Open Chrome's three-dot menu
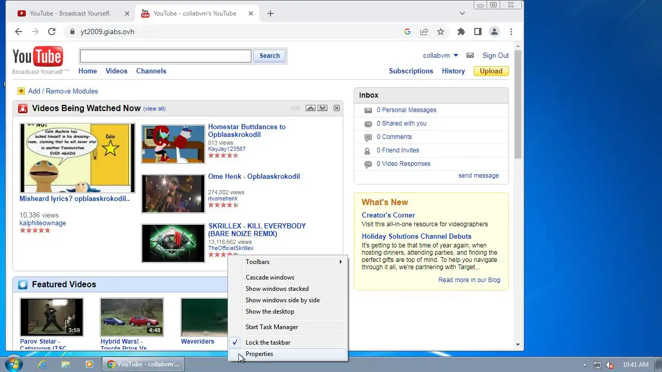Screen dimensions: 662x372 click(x=511, y=32)
